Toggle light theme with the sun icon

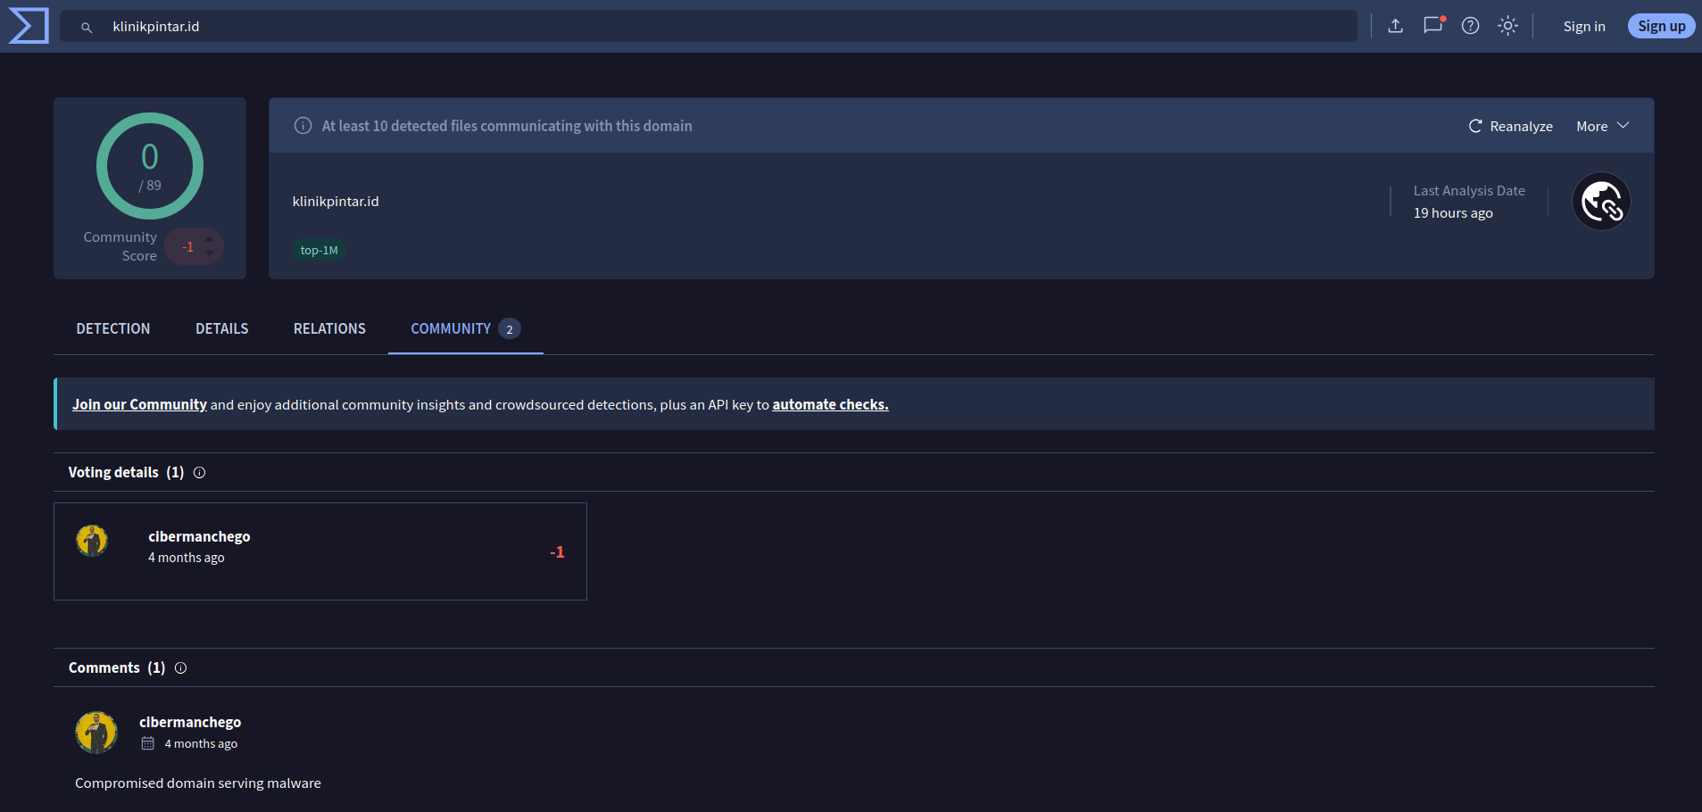[1508, 26]
